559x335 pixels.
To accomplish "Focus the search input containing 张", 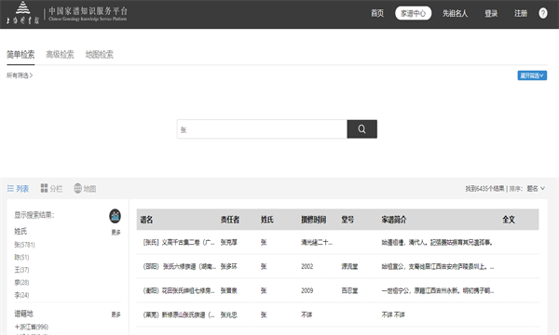I will pyautogui.click(x=262, y=128).
